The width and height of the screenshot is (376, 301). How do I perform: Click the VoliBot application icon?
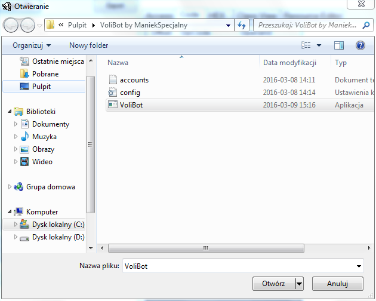[113, 105]
